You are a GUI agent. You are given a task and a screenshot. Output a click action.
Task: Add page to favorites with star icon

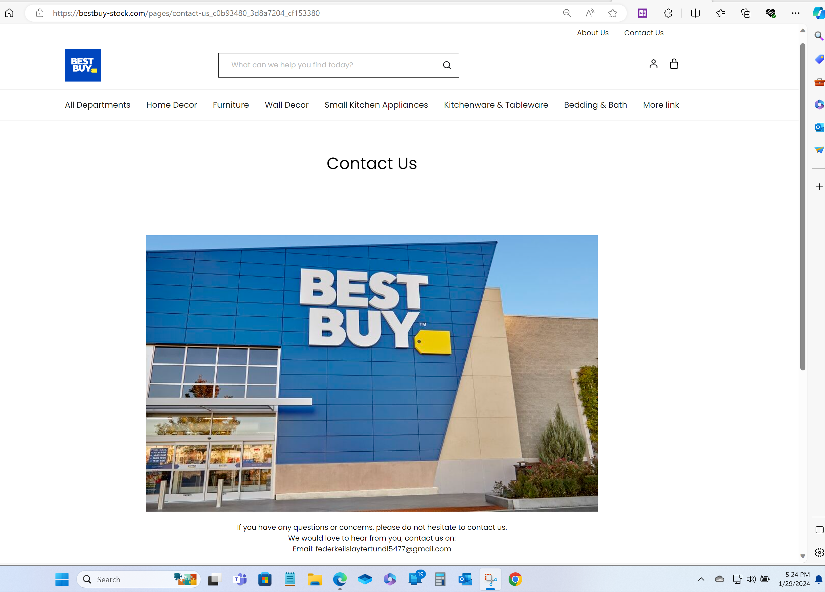pos(613,13)
